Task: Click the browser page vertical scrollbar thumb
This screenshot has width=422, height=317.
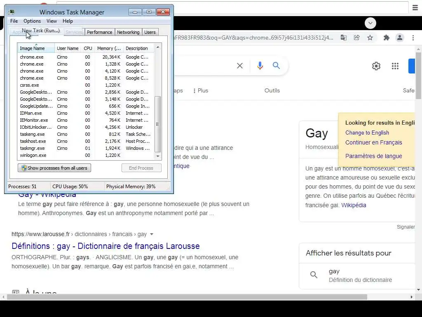Action: coord(418,76)
